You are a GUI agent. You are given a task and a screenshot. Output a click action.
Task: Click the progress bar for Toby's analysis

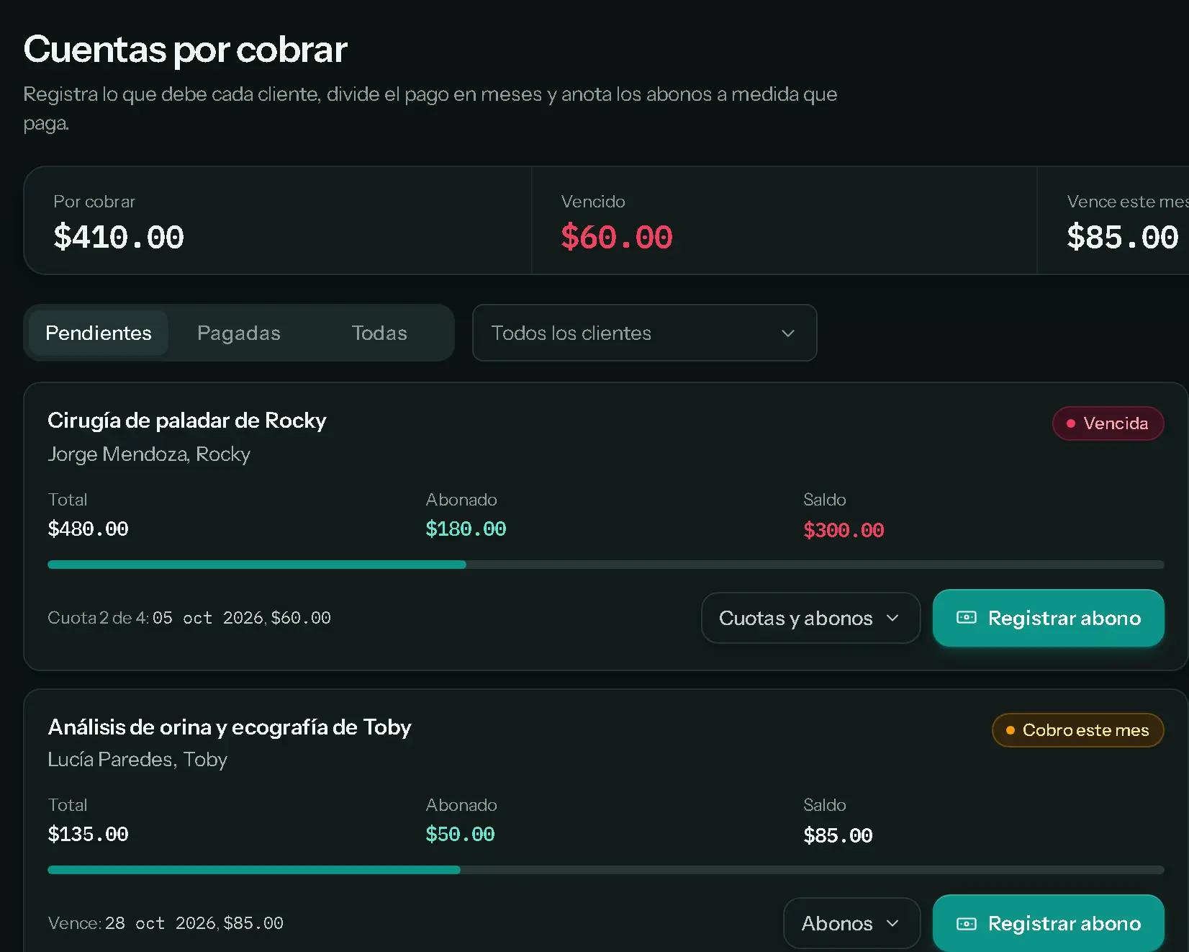pos(605,870)
